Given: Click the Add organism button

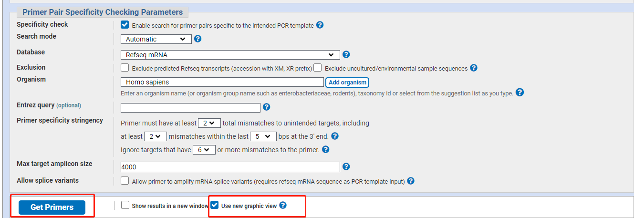Looking at the screenshot, I should (347, 83).
